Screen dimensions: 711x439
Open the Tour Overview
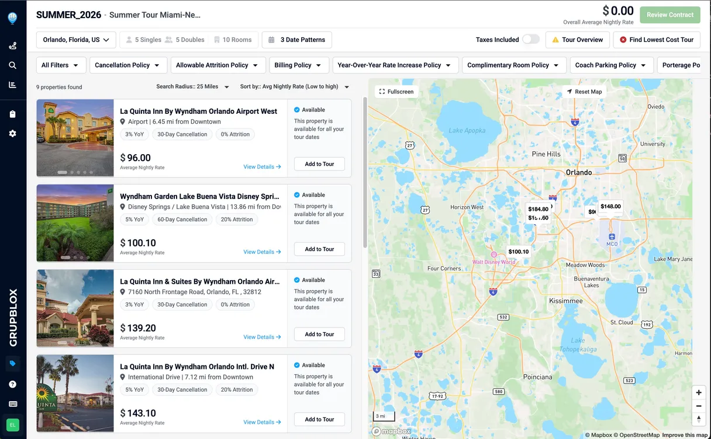tap(577, 40)
